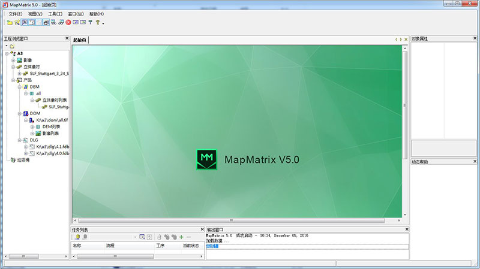480x269 pixels.
Task: Click the green plus icon in task list
Action: tap(181, 237)
